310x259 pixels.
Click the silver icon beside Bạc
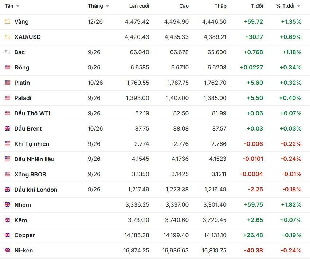pyautogui.click(x=8, y=52)
